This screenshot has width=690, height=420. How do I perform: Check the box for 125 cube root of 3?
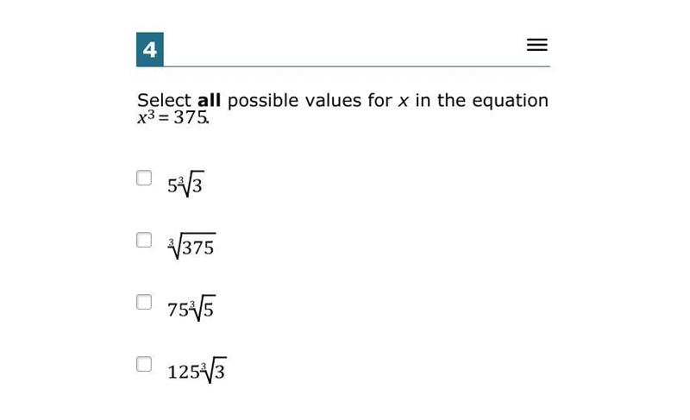point(144,364)
